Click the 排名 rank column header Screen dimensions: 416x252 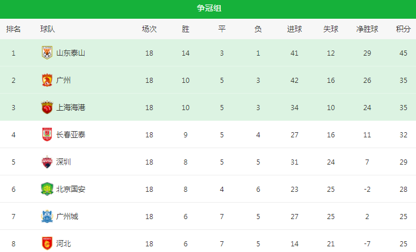(x=14, y=28)
